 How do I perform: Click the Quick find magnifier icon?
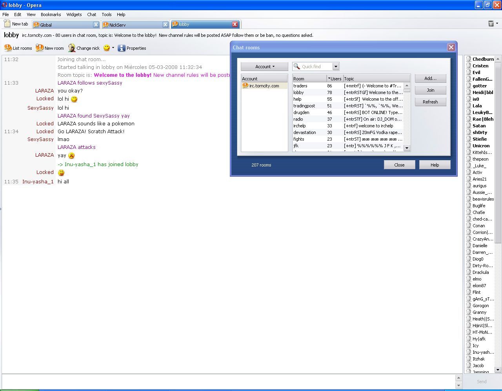point(297,66)
